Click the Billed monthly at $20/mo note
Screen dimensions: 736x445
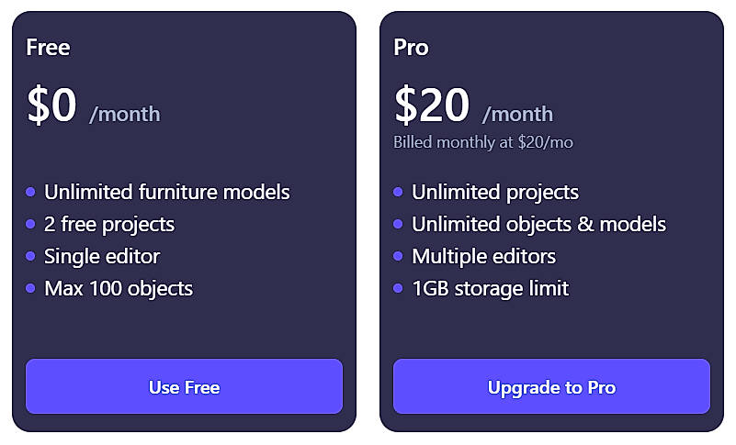click(x=483, y=143)
